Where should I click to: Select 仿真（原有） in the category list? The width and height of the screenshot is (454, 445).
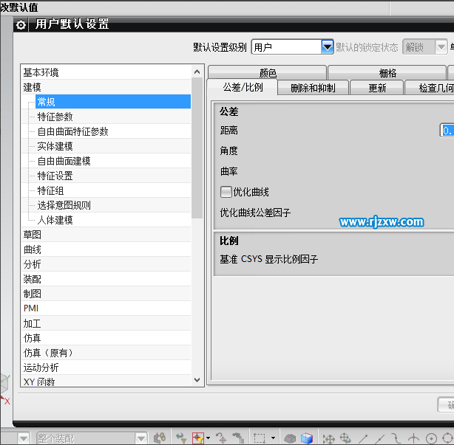(106, 353)
